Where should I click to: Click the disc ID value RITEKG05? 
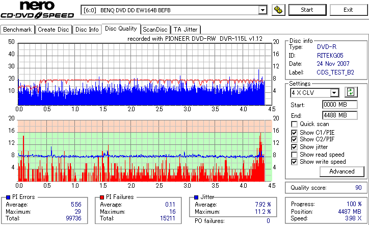[x=330, y=56]
